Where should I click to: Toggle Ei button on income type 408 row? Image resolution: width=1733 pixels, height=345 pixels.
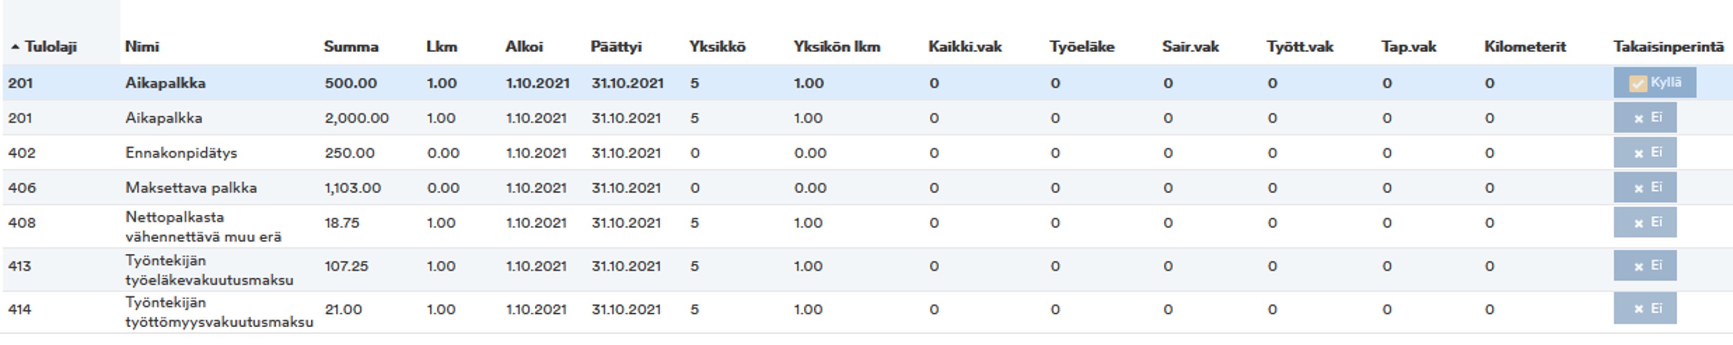(x=1645, y=222)
